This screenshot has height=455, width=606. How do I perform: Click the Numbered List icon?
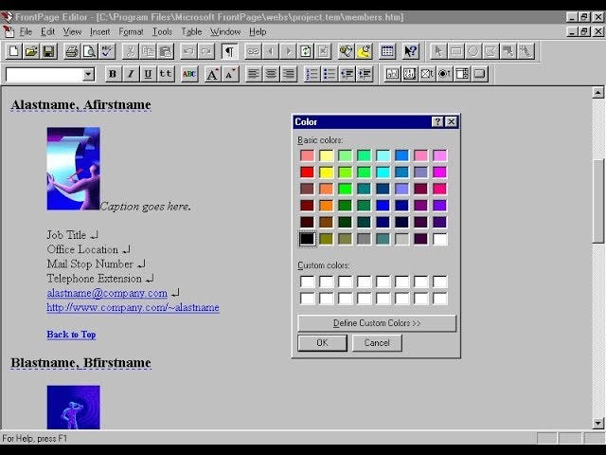[x=312, y=74]
